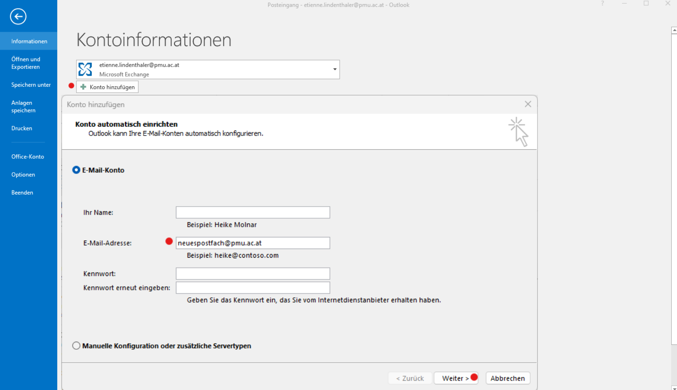Click the Exchange account logo icon
This screenshot has height=390, width=677.
[x=85, y=69]
